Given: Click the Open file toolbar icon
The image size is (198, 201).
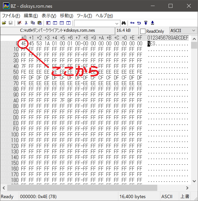Looking at the screenshot, I should click(4, 23).
